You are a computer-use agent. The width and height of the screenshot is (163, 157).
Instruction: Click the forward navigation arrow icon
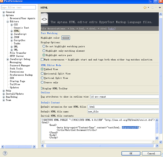point(153,7)
